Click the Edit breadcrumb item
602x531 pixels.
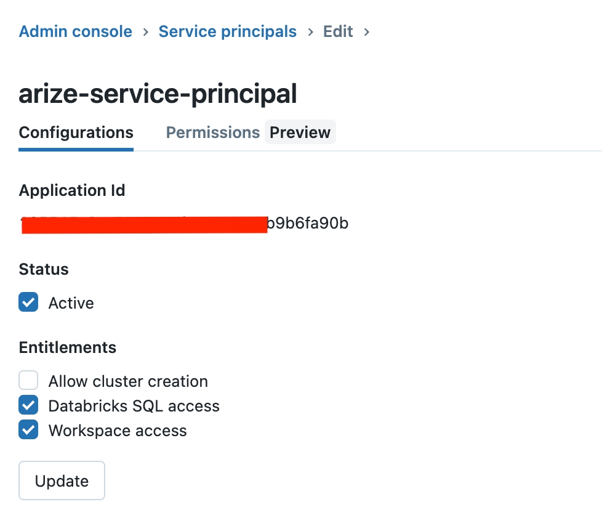[x=338, y=31]
